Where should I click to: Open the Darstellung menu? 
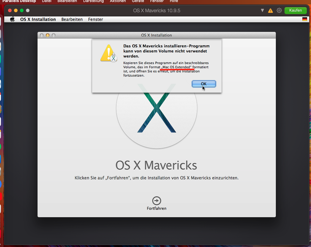[94, 1]
